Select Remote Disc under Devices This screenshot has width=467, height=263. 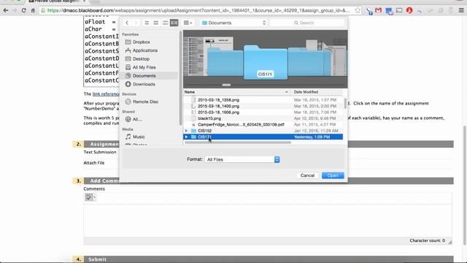pyautogui.click(x=145, y=102)
